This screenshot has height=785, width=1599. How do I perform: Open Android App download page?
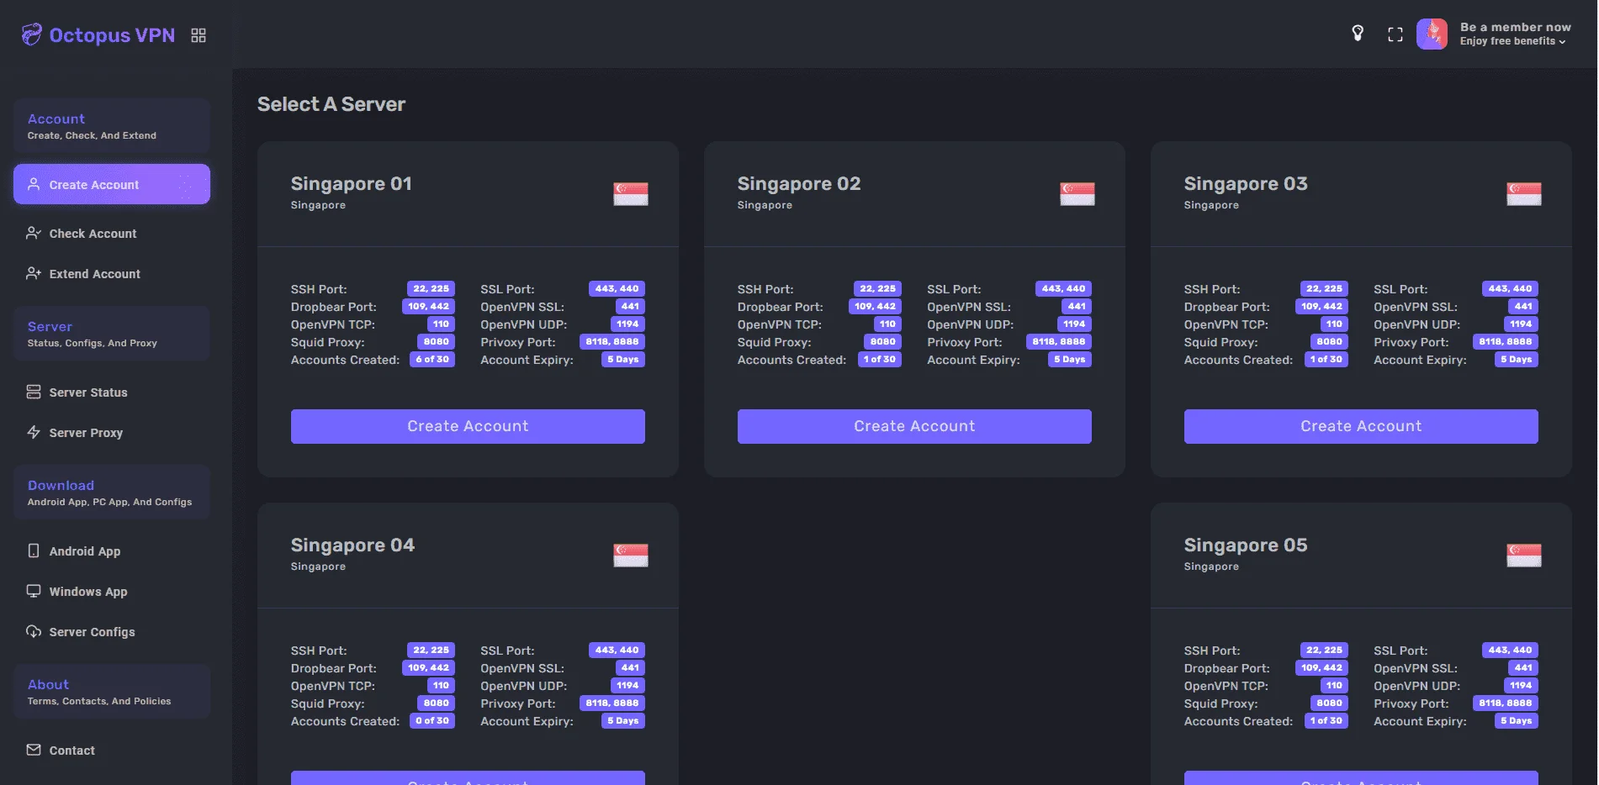112,551
